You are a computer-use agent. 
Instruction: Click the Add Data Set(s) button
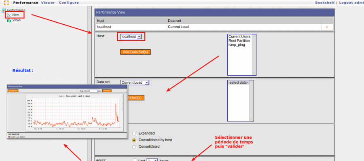pos(135,52)
